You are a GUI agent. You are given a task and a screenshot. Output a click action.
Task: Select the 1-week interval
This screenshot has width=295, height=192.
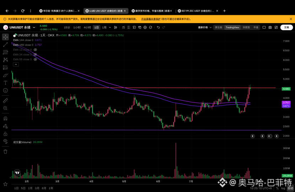point(104,27)
